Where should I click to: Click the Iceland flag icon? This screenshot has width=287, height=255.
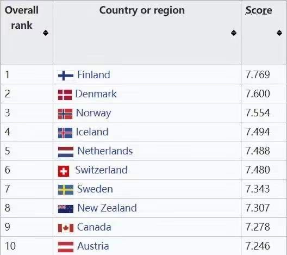pos(65,133)
